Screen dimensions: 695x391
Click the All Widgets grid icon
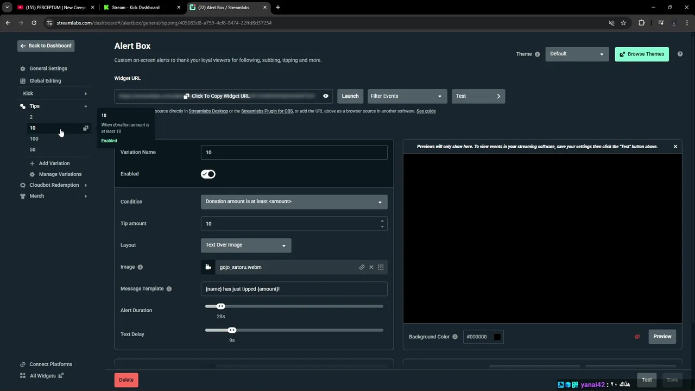tap(23, 376)
